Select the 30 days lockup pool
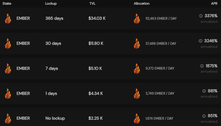This screenshot has width=221, height=126. click(x=110, y=43)
